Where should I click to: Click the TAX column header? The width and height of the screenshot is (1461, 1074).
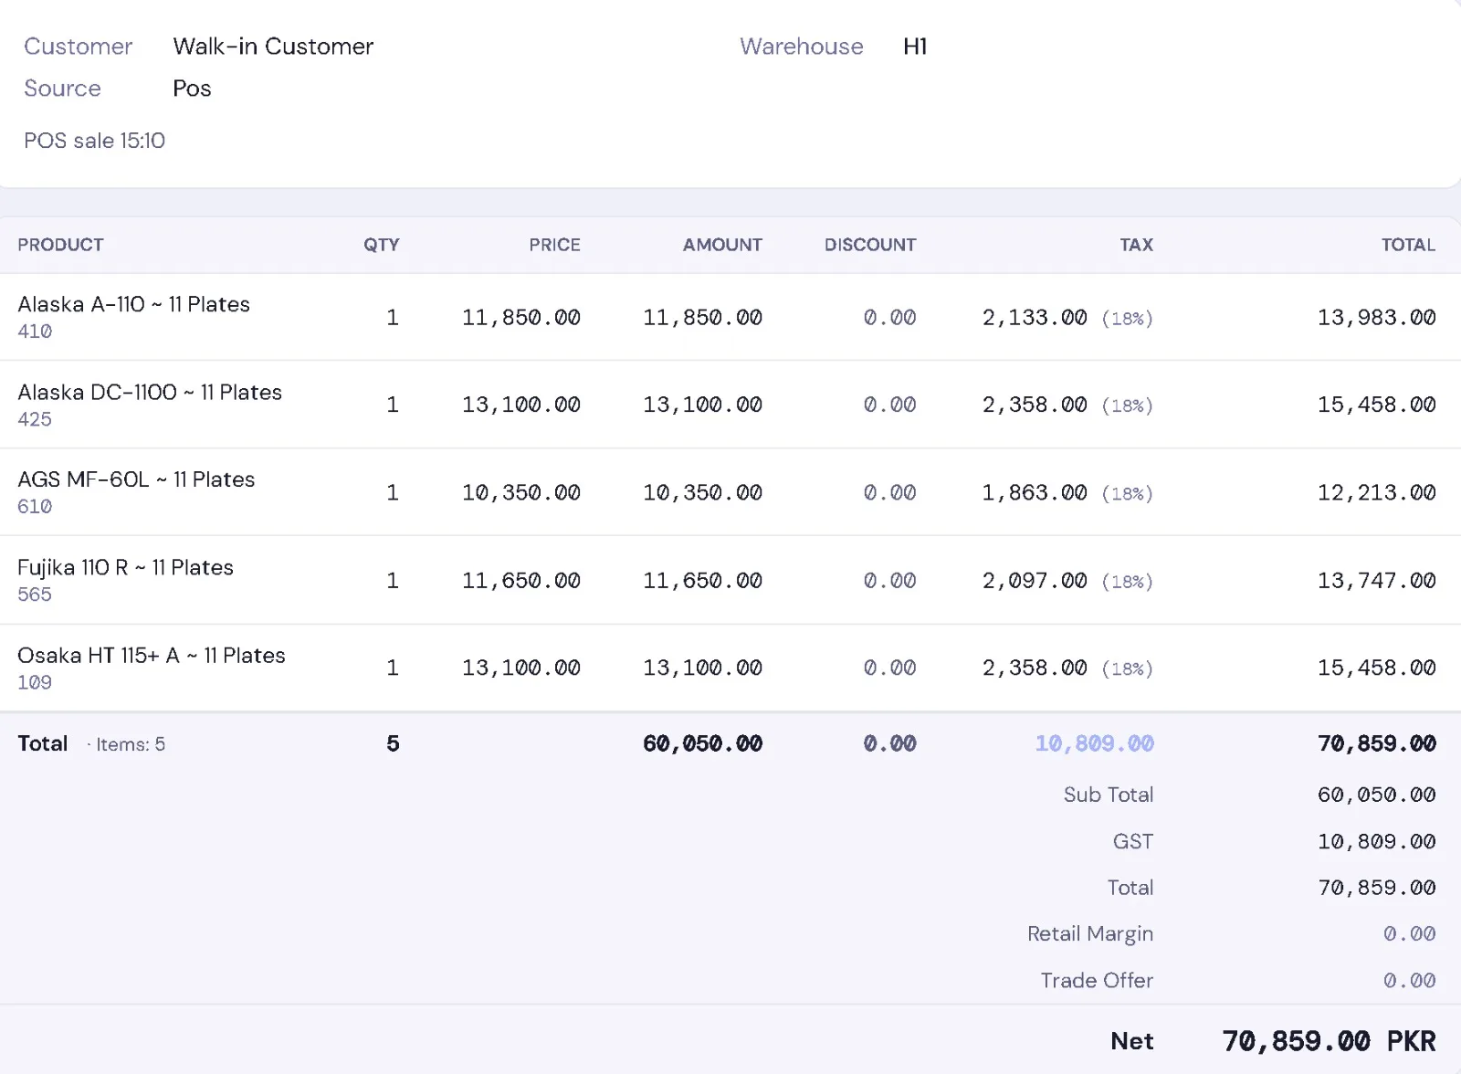tap(1137, 245)
